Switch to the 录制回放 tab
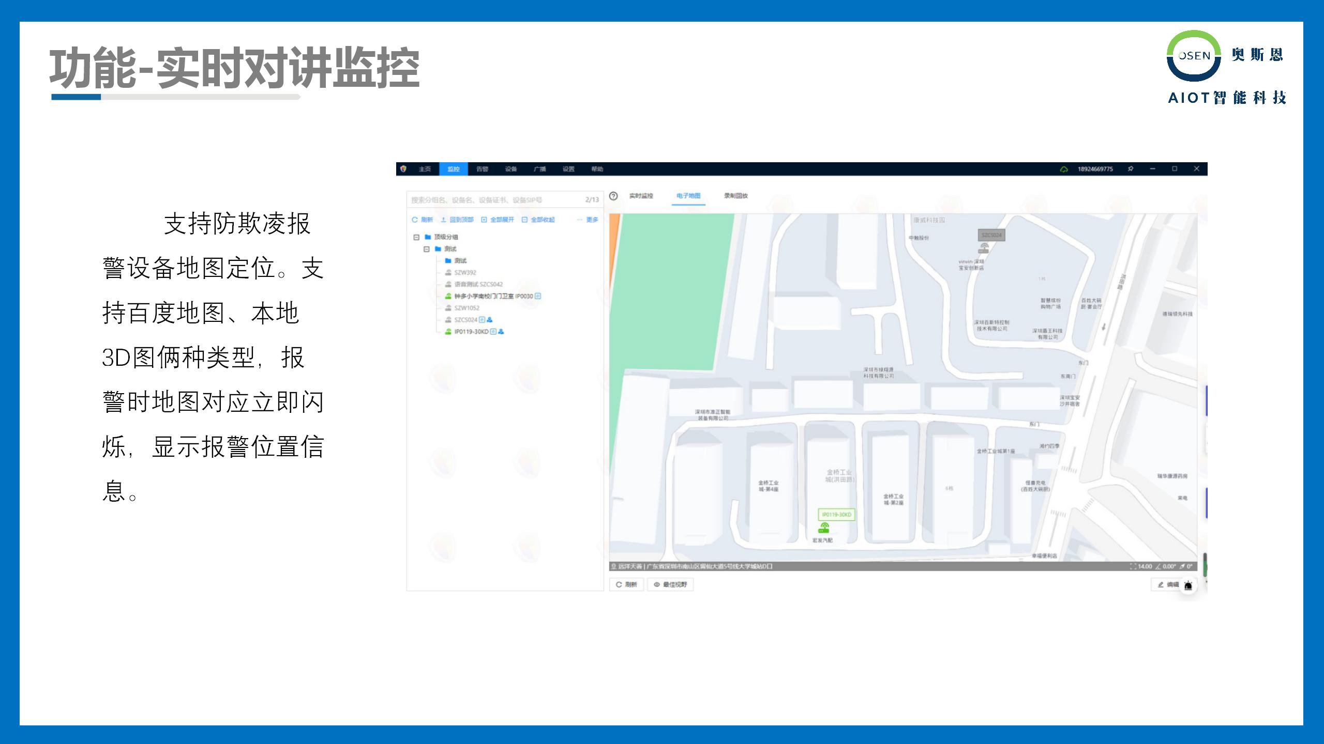Image resolution: width=1324 pixels, height=744 pixels. click(735, 196)
